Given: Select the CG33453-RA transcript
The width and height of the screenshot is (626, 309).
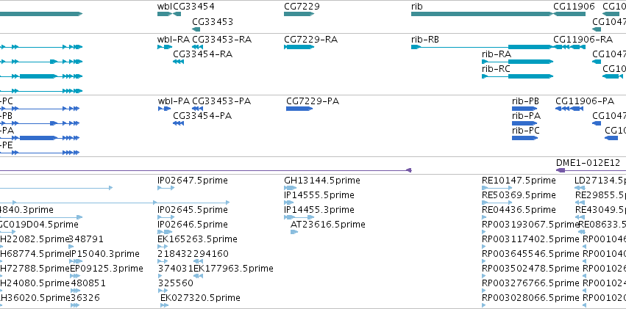Looking at the screenshot, I should tap(198, 47).
